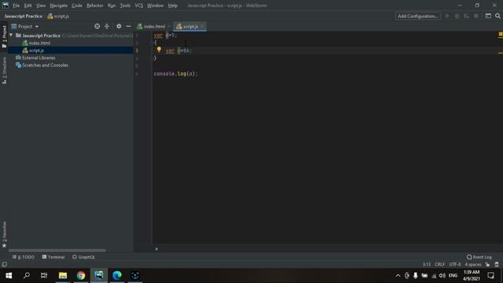Open the File menu

click(16, 6)
